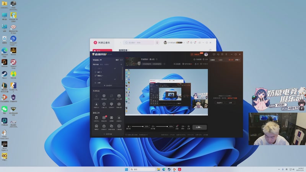Open the NetEase user account dropdown chevron

(x=184, y=42)
